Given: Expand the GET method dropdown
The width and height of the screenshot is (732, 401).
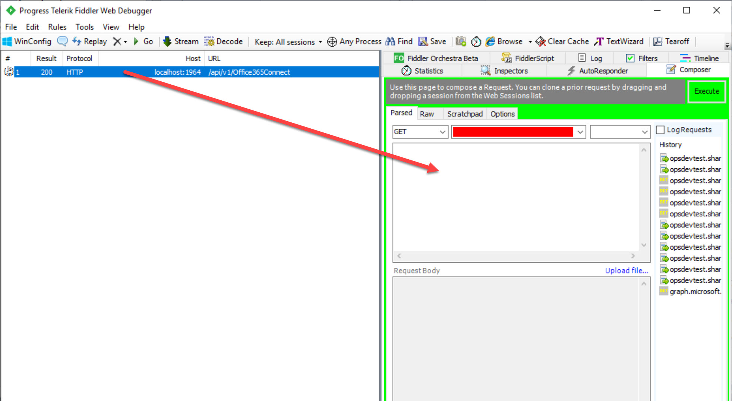Looking at the screenshot, I should (442, 132).
